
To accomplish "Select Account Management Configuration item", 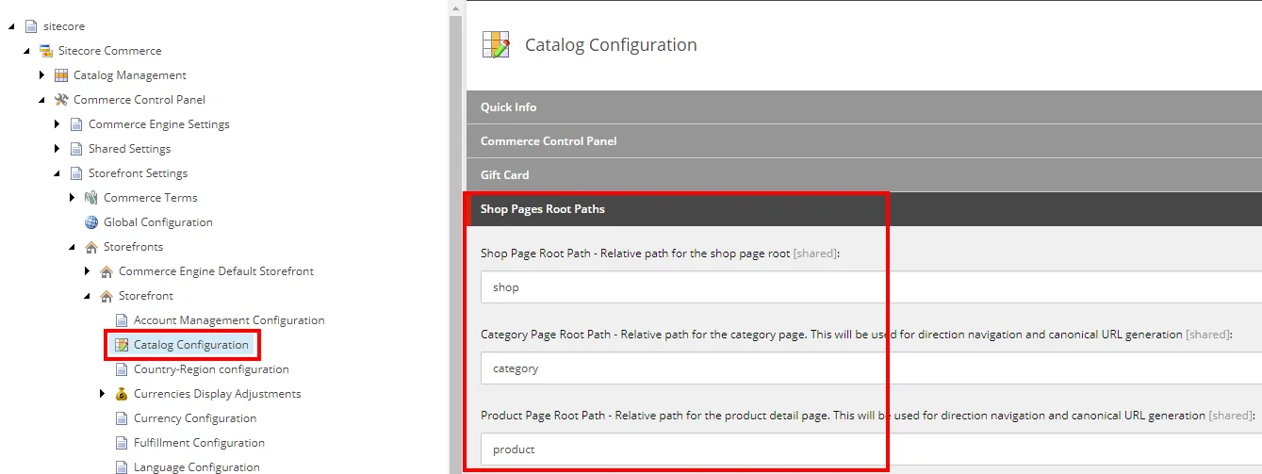I will [x=229, y=320].
